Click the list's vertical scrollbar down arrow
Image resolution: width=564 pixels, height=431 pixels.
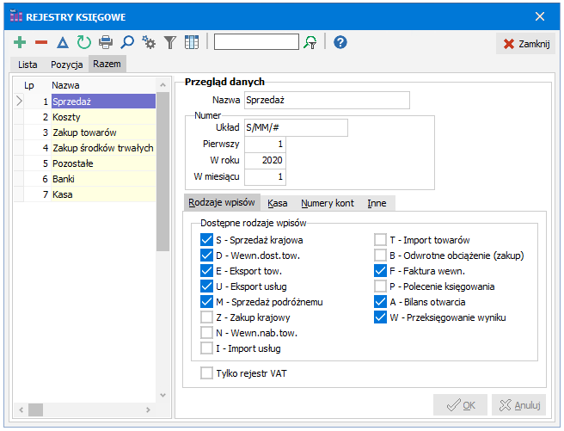[163, 395]
